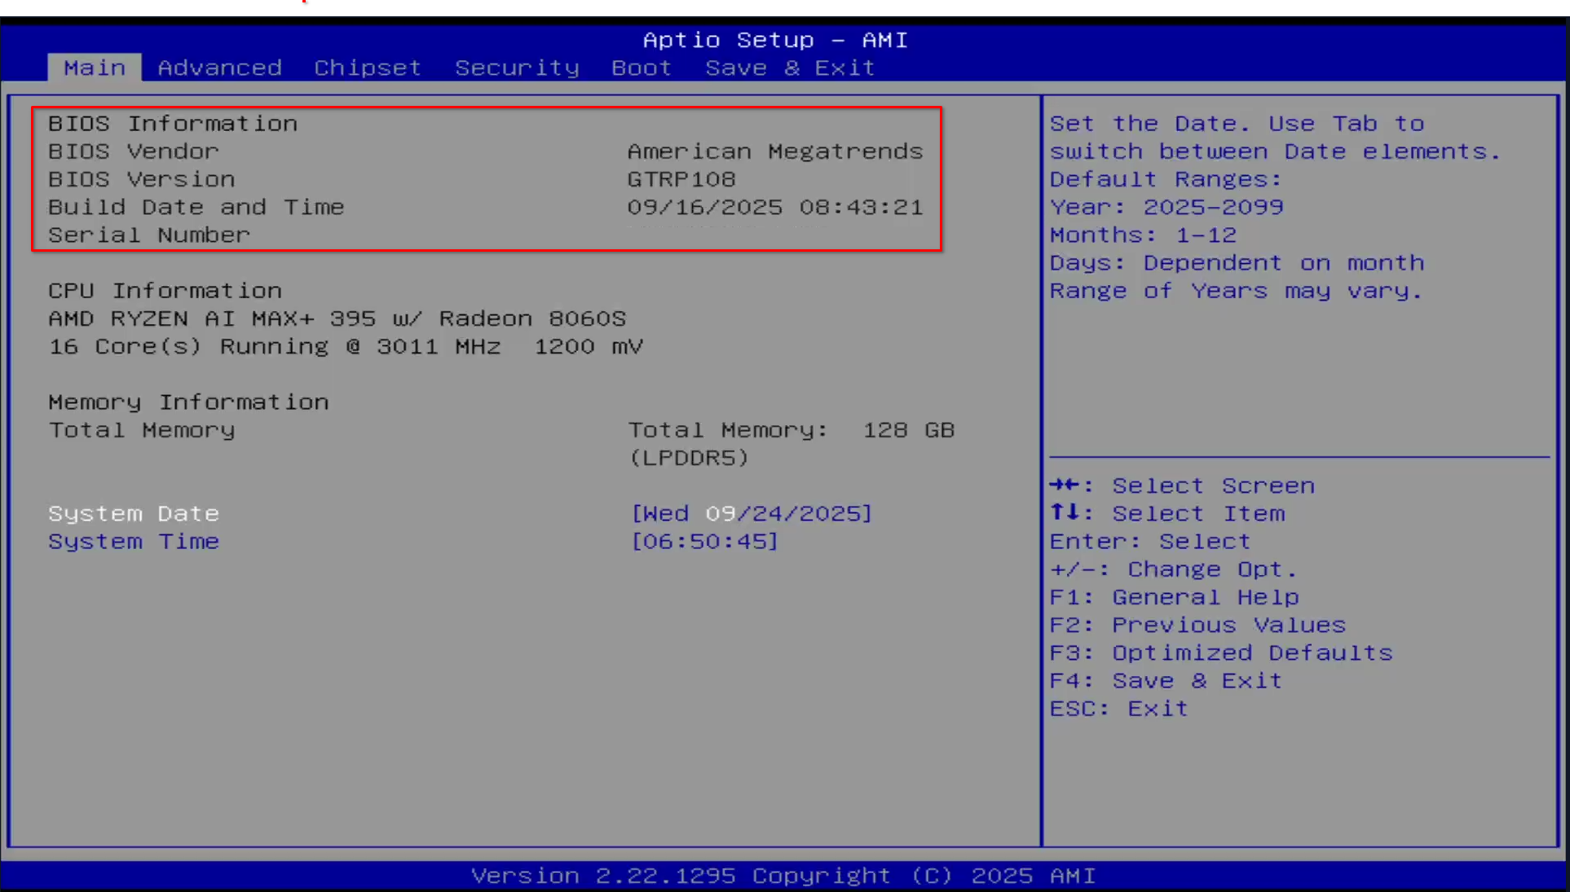Click the F3: Optimized Defaults hint
The height and width of the screenshot is (892, 1570).
coord(1221,653)
